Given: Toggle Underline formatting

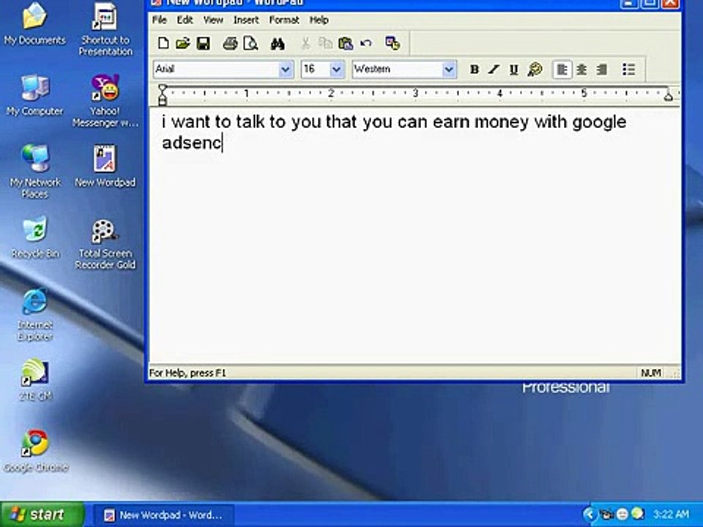Looking at the screenshot, I should (514, 70).
